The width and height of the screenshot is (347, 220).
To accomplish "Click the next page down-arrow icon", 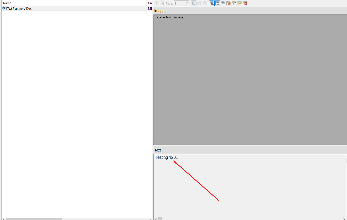I will tap(157, 3).
